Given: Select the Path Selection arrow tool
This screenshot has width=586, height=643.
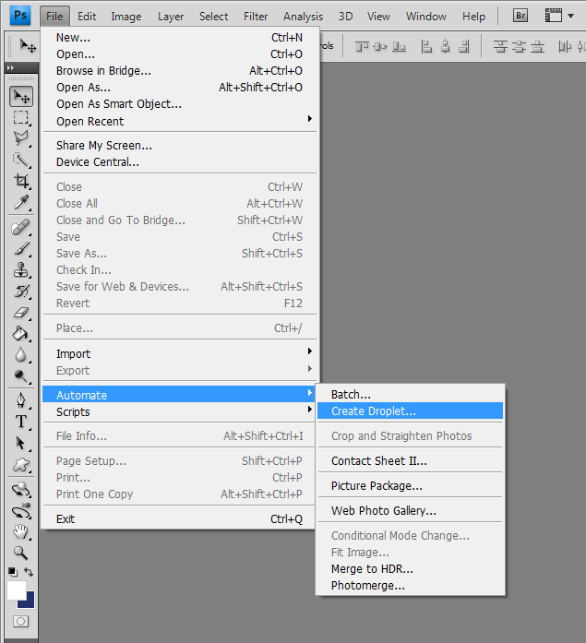Looking at the screenshot, I should click(x=21, y=444).
